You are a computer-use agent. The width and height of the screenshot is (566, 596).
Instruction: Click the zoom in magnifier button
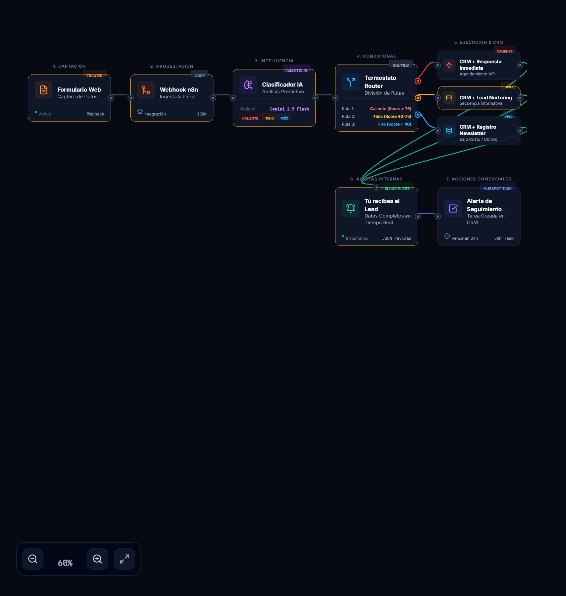point(97,559)
